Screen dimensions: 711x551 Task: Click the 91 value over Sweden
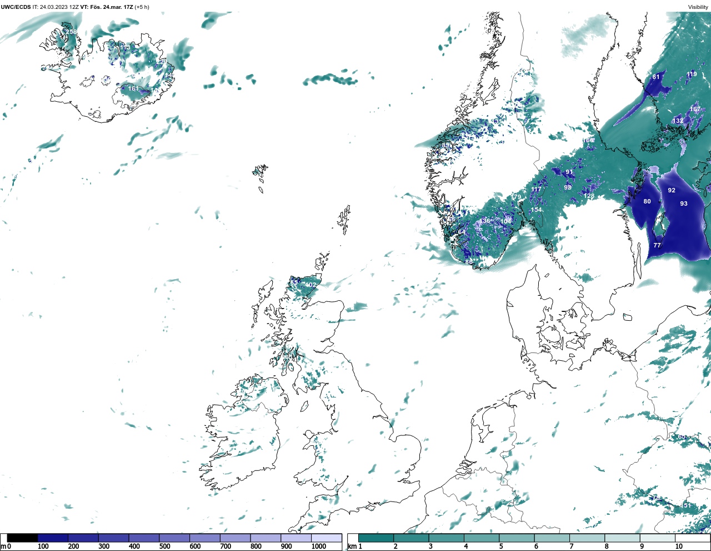(x=569, y=173)
